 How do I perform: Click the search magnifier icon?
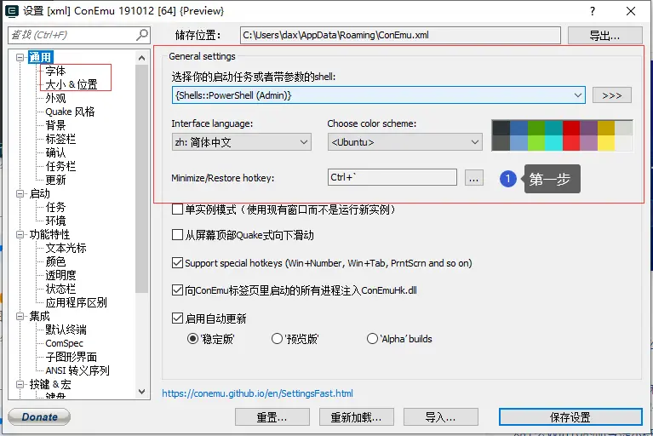point(142,35)
